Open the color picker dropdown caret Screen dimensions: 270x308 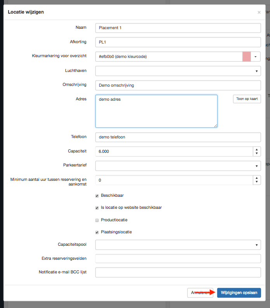(x=256, y=56)
